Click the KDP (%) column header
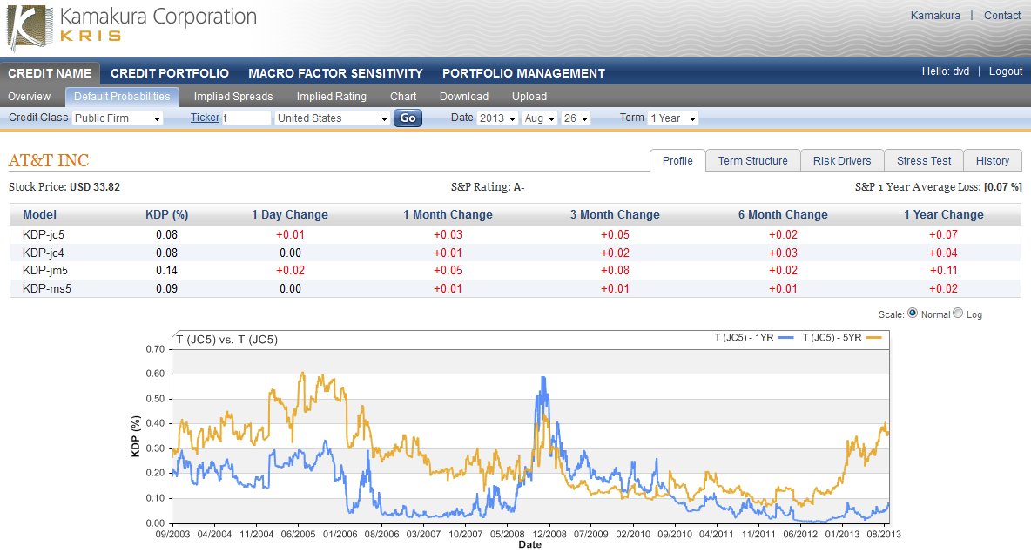Viewport: 1031px width, 553px height. (167, 214)
